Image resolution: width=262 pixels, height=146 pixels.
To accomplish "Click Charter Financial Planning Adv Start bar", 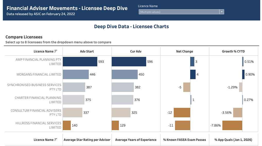I will (x=74, y=100).
